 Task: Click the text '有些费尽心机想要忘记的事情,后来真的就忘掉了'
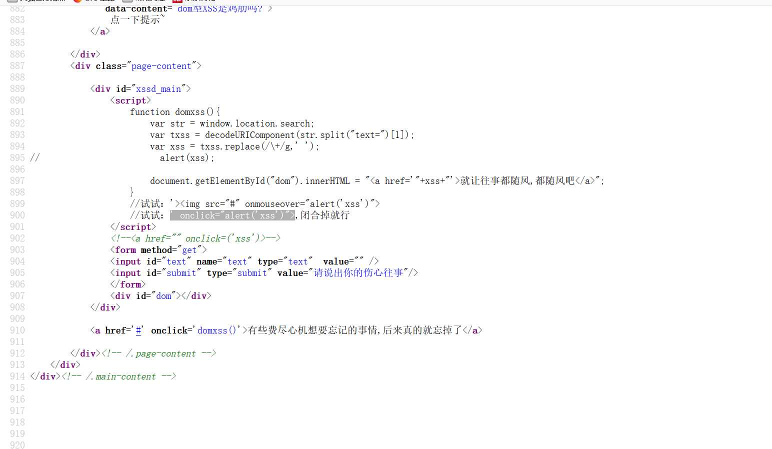tap(355, 330)
